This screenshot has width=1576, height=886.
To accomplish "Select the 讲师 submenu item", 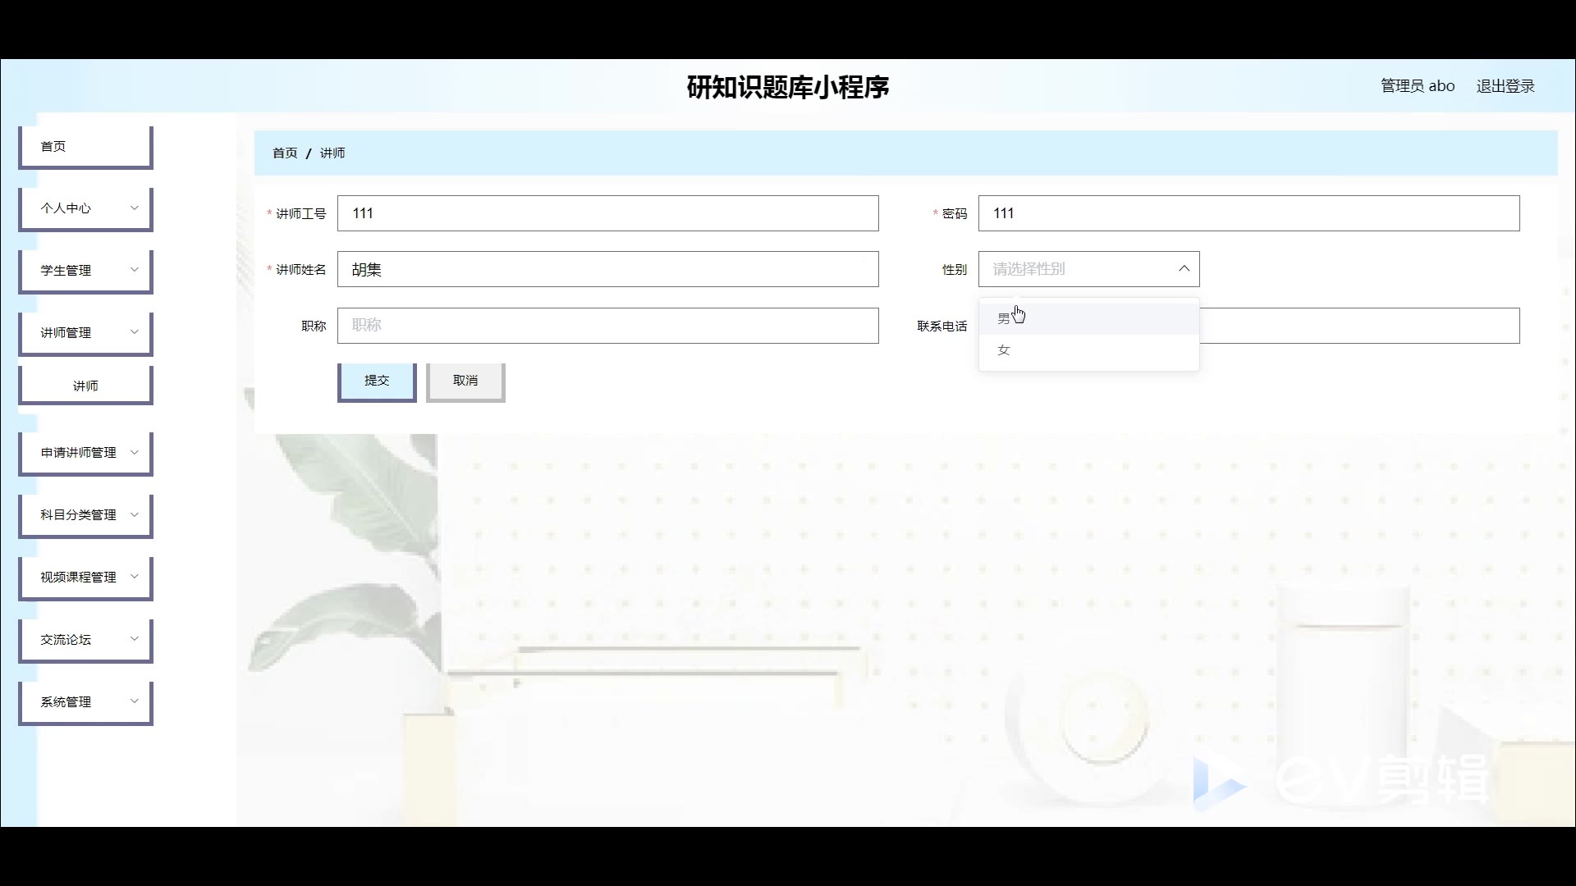I will pos(85,386).
